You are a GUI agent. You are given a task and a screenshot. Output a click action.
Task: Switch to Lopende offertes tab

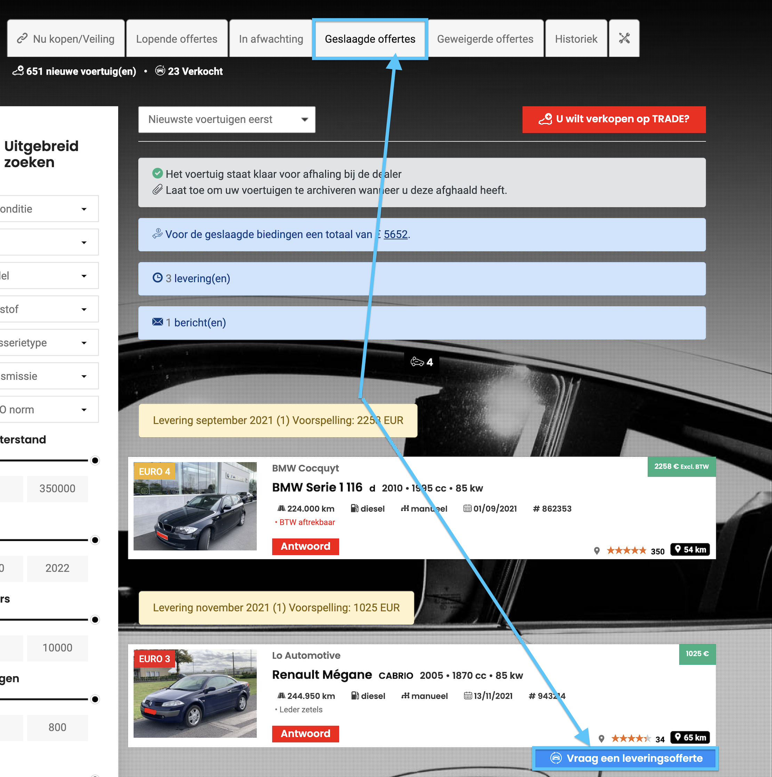[x=177, y=39]
